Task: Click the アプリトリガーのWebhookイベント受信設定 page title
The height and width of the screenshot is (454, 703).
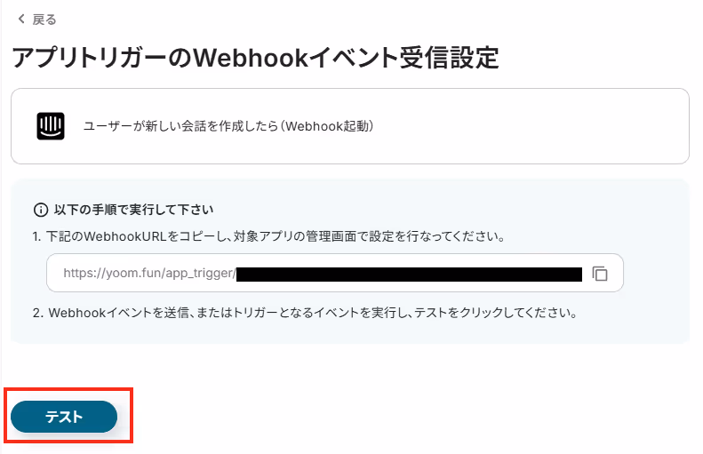Action: tap(255, 58)
